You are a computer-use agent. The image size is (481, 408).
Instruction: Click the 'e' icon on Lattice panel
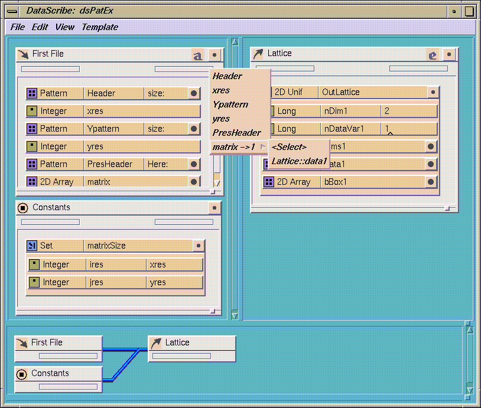coord(433,55)
